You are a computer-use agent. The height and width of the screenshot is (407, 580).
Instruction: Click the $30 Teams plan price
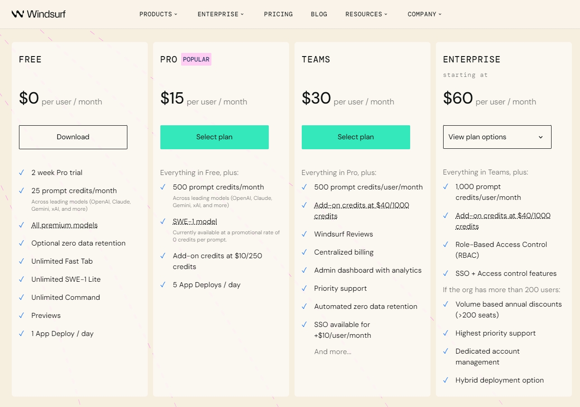(x=316, y=98)
